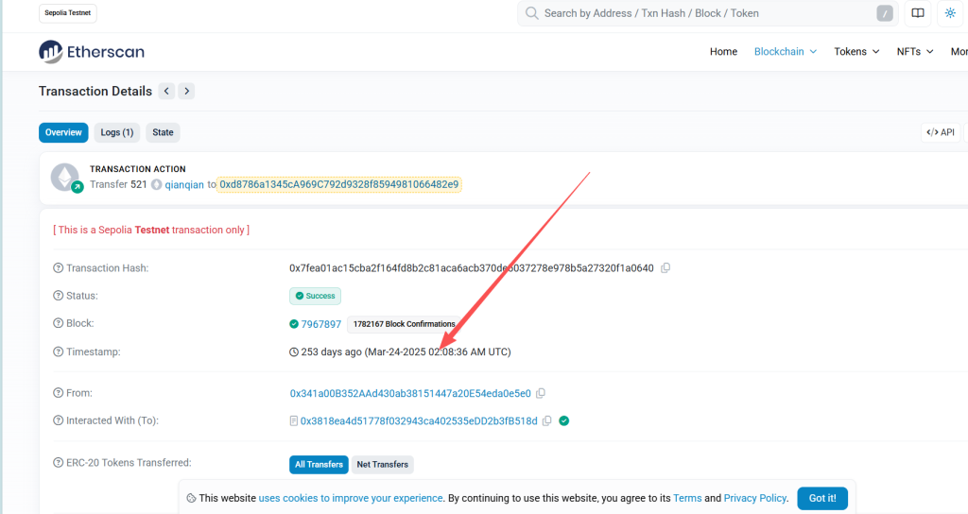Toggle the sun theme icon

(950, 13)
